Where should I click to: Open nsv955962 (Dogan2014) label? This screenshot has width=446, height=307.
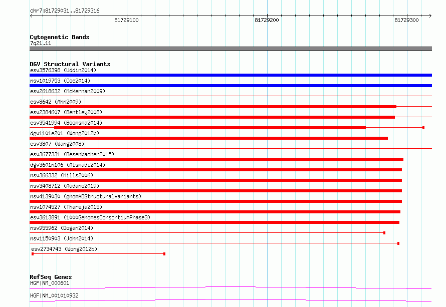tap(62, 228)
